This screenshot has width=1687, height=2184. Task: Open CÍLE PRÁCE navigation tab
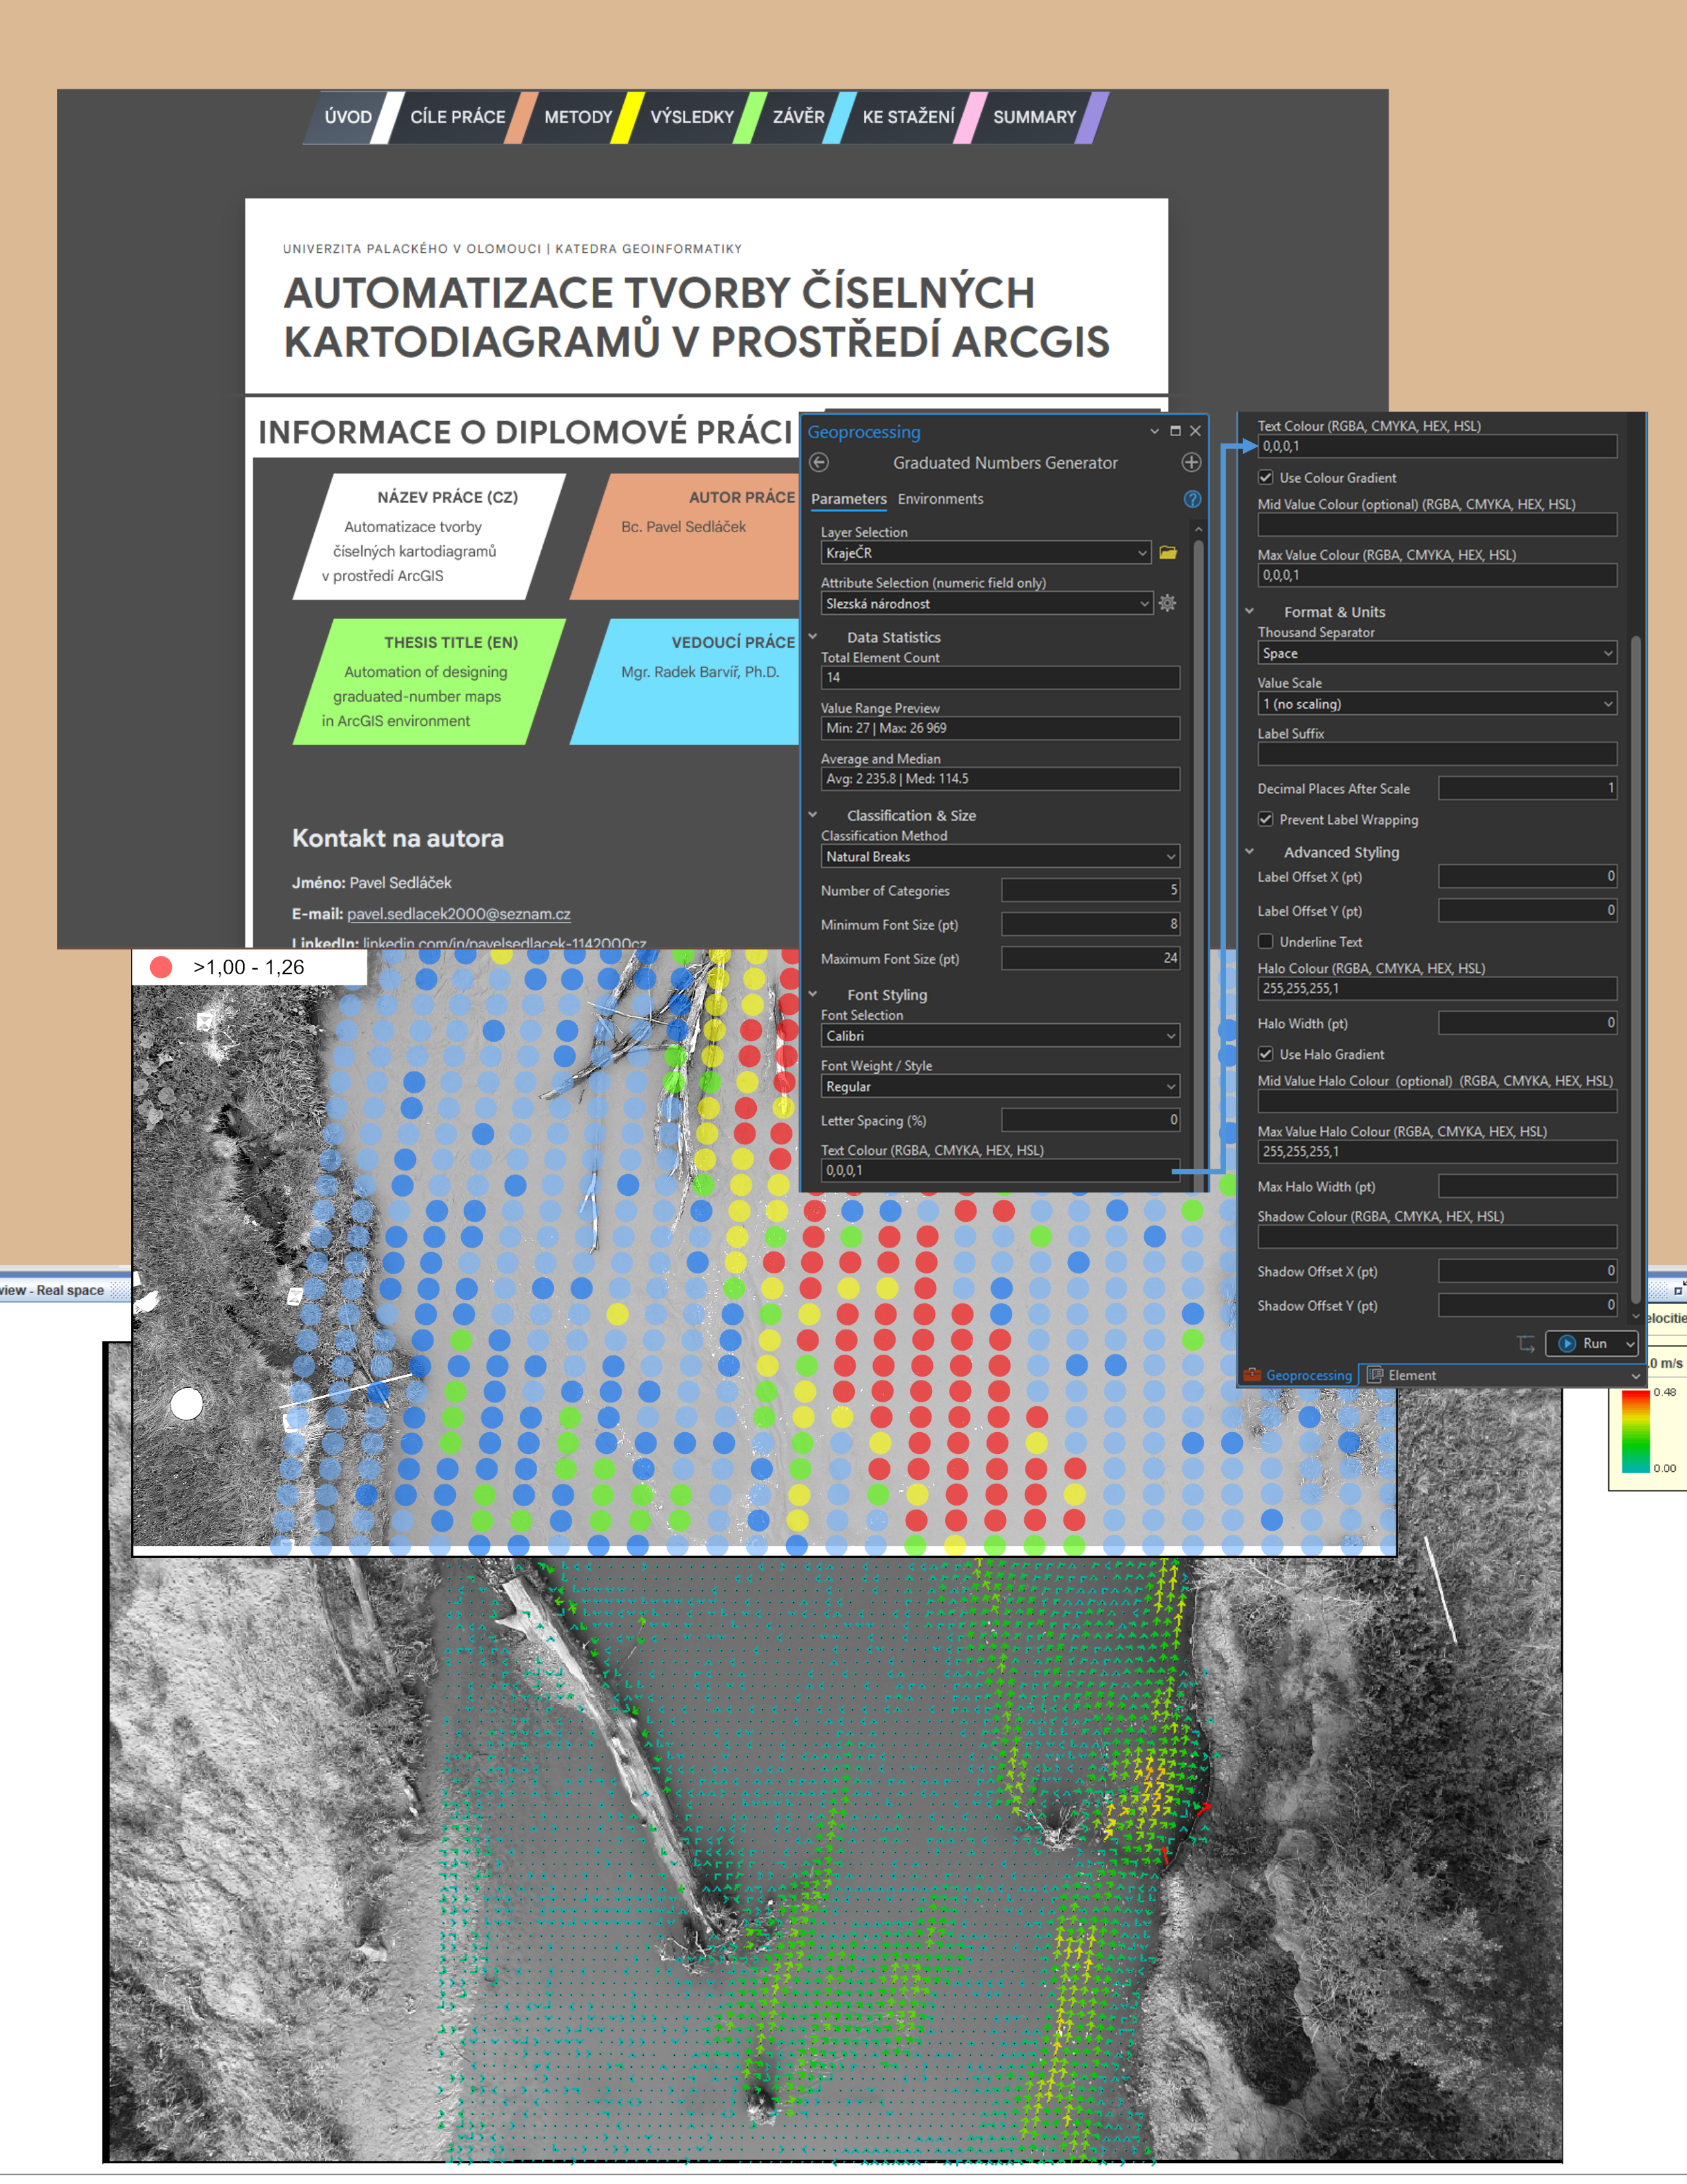tap(458, 117)
